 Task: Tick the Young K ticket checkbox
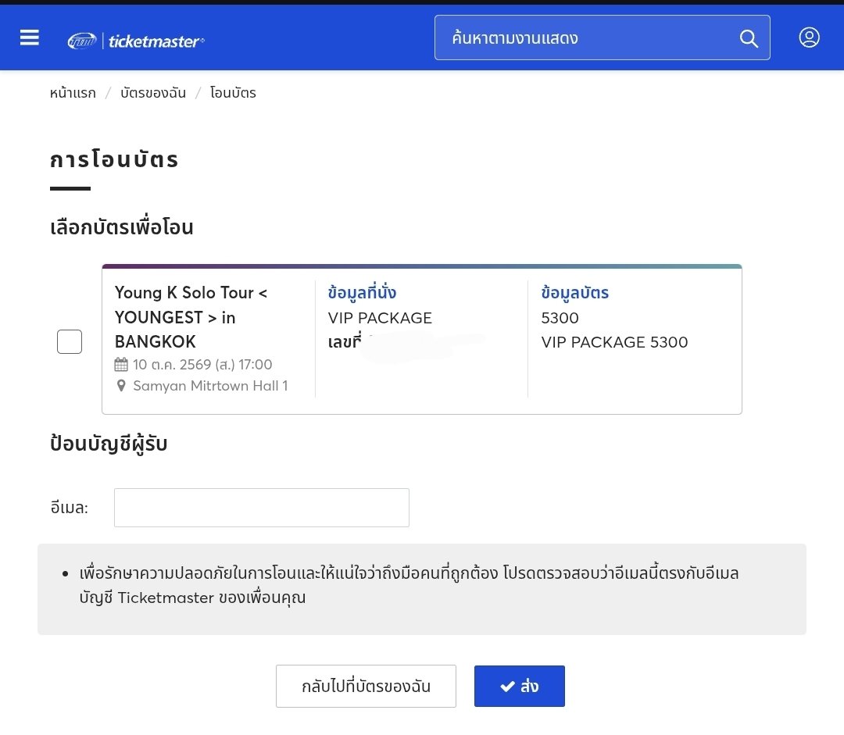70,341
